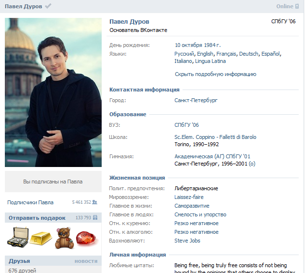Image resolution: width=305 pixels, height=273 pixels.
Task: Open the Отправить подарок section header
Action: click(x=37, y=218)
